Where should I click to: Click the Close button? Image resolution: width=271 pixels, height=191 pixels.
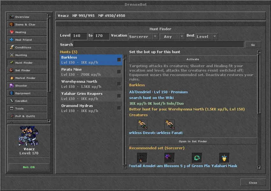click(x=253, y=182)
